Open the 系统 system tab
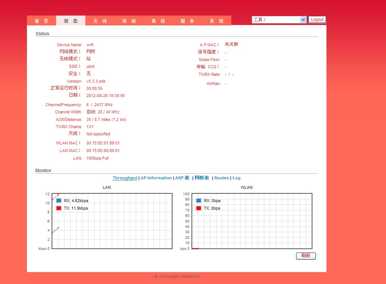Screen dimensions: 386x284 217,21
